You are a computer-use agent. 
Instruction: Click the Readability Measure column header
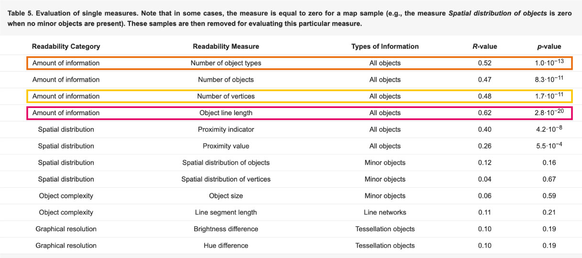click(x=226, y=46)
